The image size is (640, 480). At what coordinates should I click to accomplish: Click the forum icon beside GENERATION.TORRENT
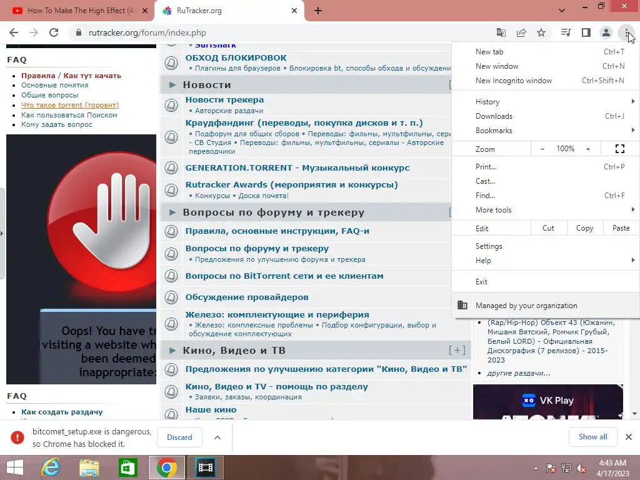171,167
